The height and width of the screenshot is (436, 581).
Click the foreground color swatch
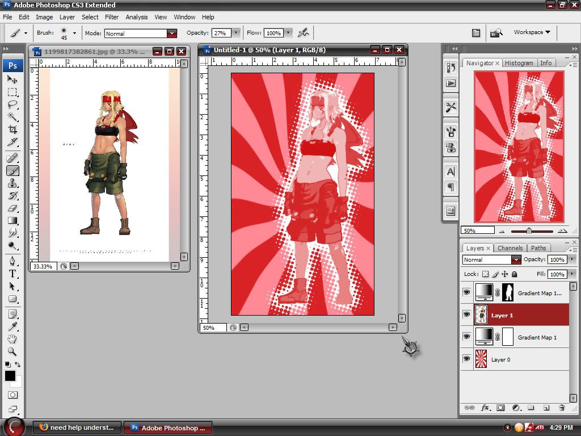click(x=10, y=376)
